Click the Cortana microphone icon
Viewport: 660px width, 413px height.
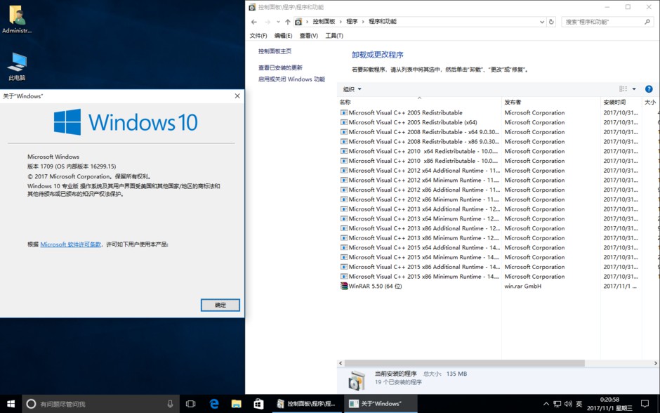click(170, 404)
